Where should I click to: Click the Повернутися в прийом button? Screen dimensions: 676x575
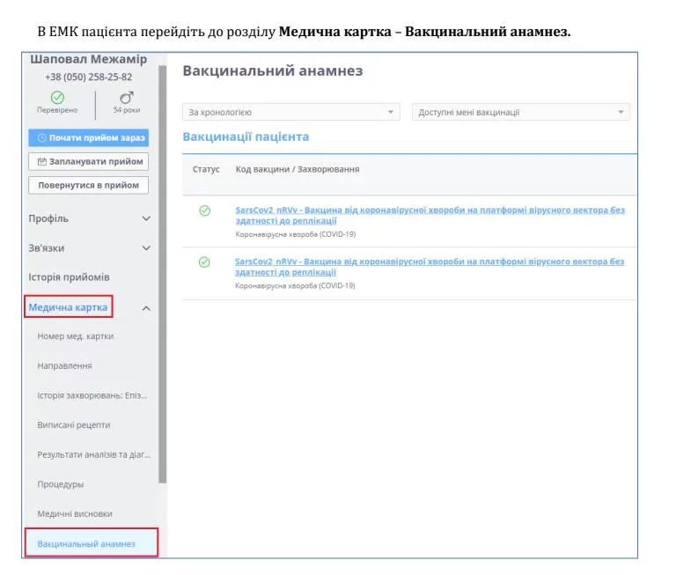[x=88, y=185]
